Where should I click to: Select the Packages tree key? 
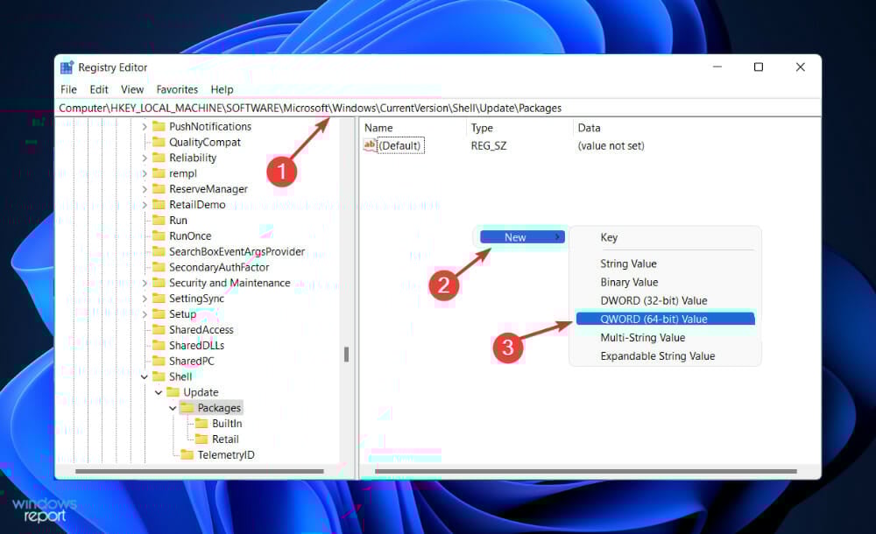[x=219, y=408]
